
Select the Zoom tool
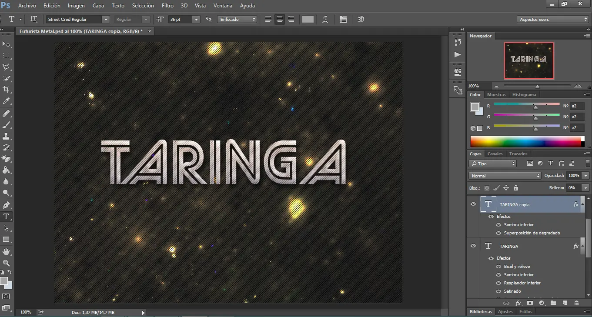(x=6, y=263)
